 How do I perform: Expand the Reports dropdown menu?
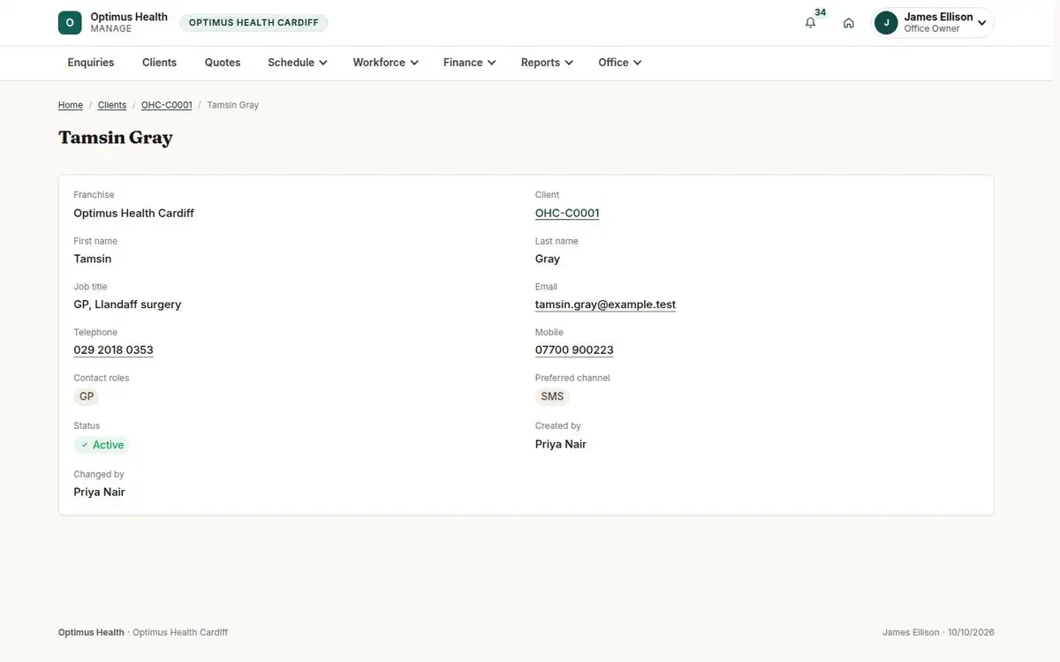coord(548,63)
